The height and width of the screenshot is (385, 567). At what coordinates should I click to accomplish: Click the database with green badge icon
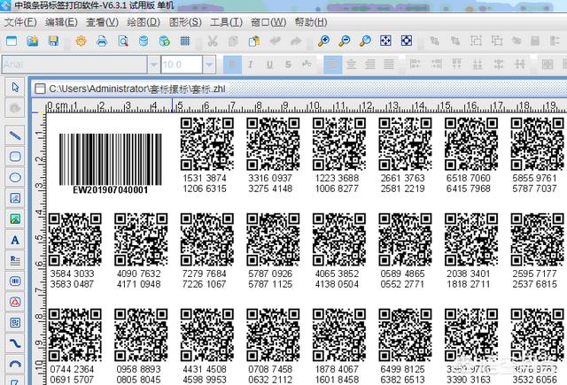pyautogui.click(x=164, y=42)
